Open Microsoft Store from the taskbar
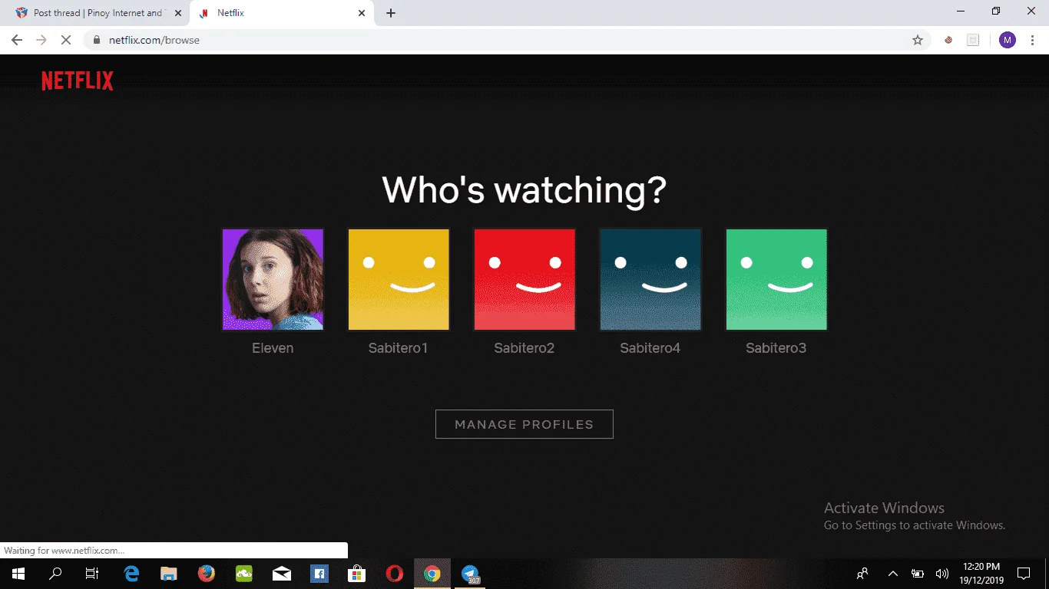 [357, 573]
